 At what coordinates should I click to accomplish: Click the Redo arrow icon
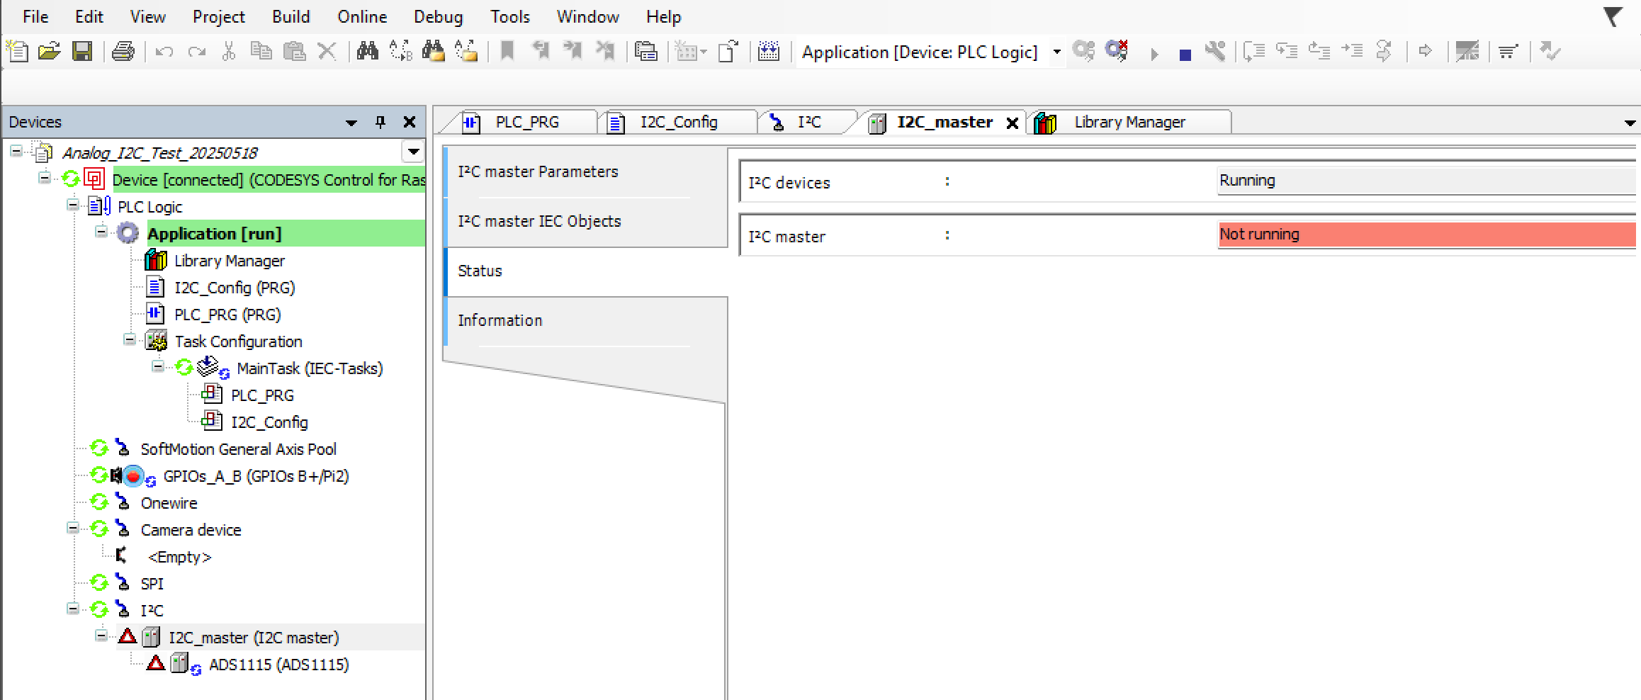click(197, 52)
